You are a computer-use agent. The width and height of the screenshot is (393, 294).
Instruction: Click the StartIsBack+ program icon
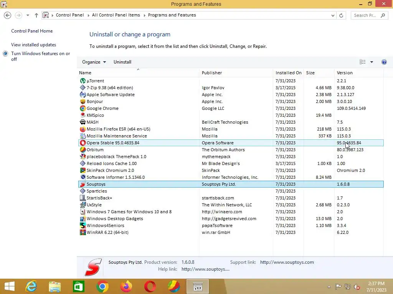point(83,198)
